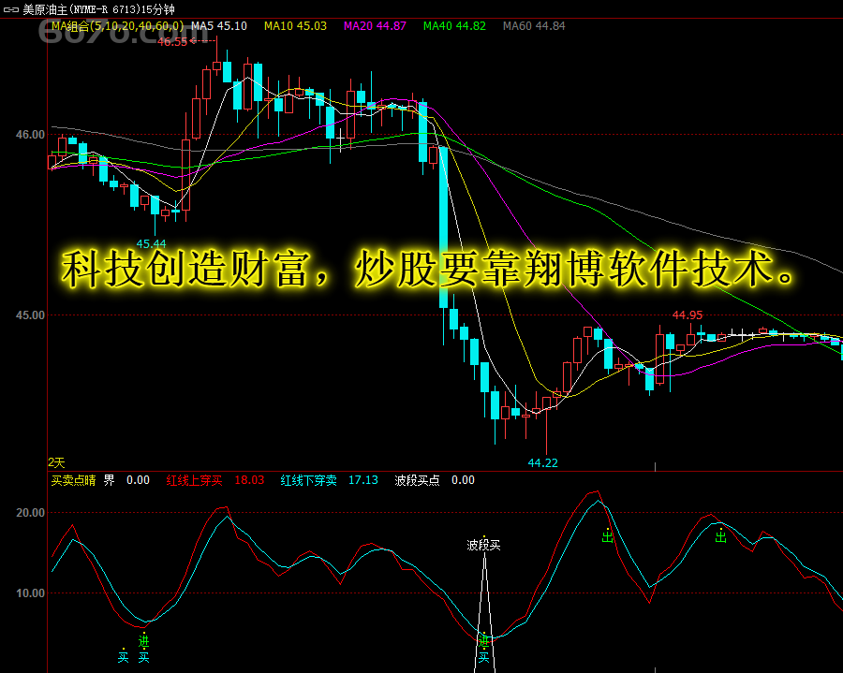Click the 45.44 low price label

151,244
